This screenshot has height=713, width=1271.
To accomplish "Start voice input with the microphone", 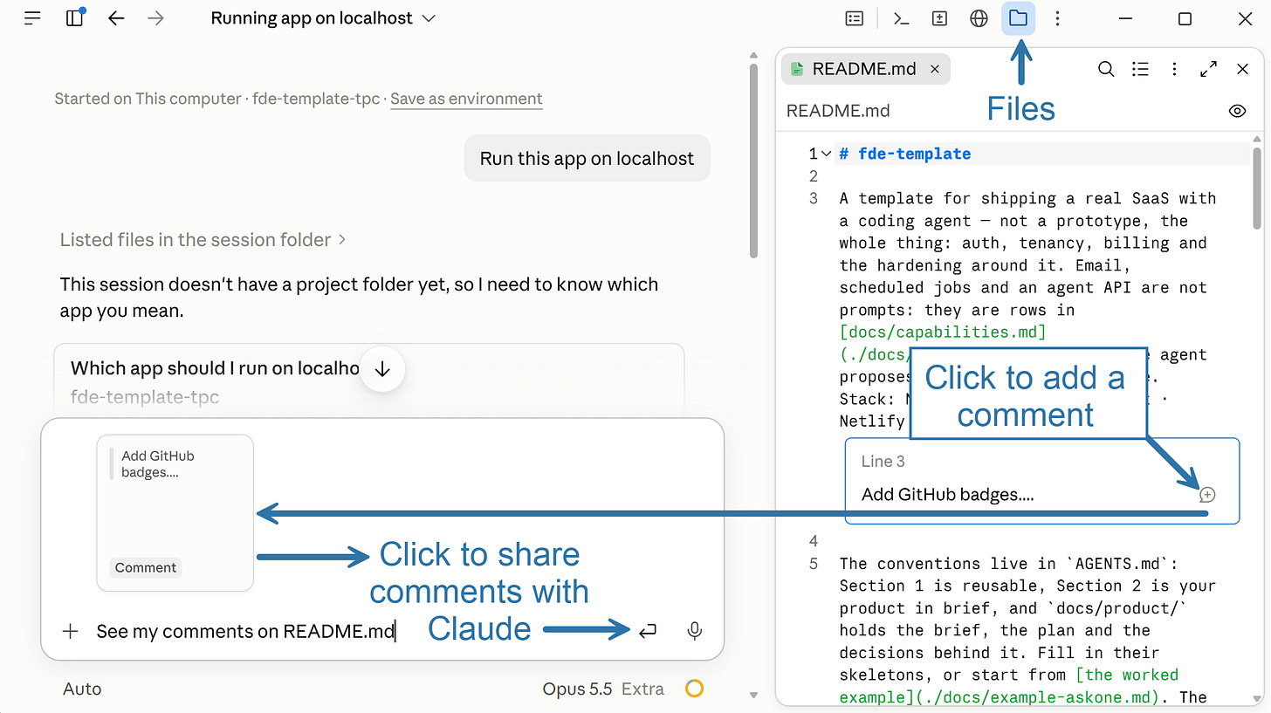I will [695, 631].
